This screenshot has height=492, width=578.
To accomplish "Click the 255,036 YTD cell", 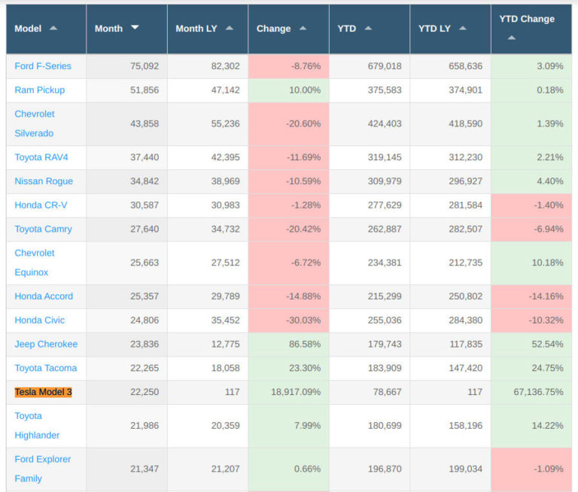I will [370, 320].
